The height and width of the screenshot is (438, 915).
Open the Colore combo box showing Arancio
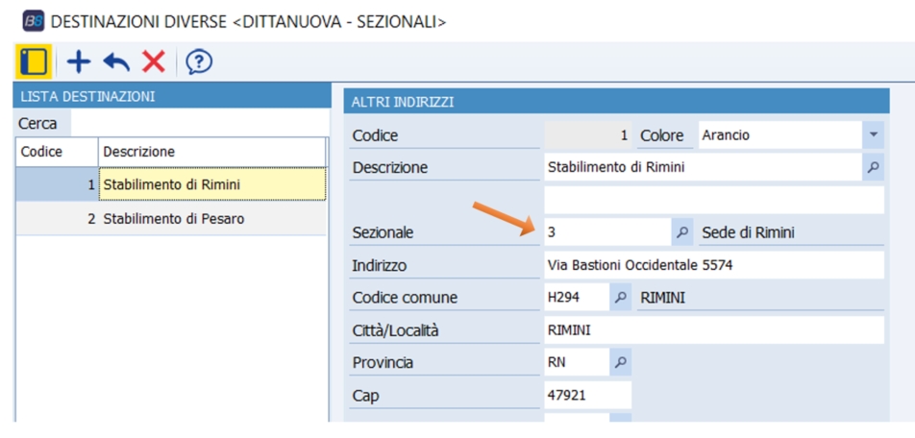click(779, 135)
